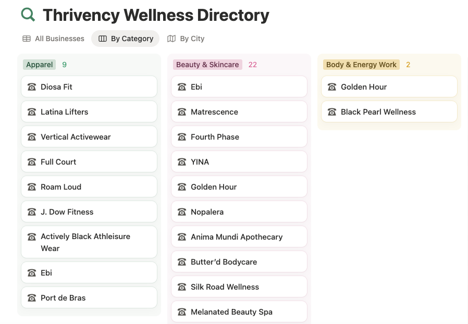This screenshot has width=468, height=324.
Task: Click the table icon in All Businesses tab
Action: (x=27, y=39)
